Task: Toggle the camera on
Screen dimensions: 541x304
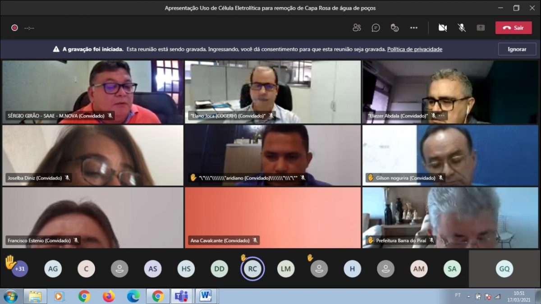Action: (x=443, y=28)
